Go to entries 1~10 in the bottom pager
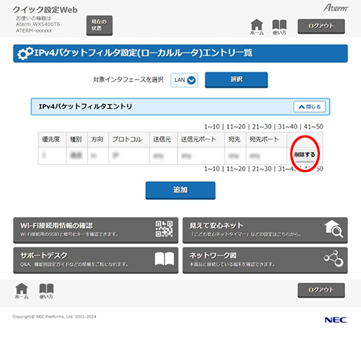 pos(212,169)
